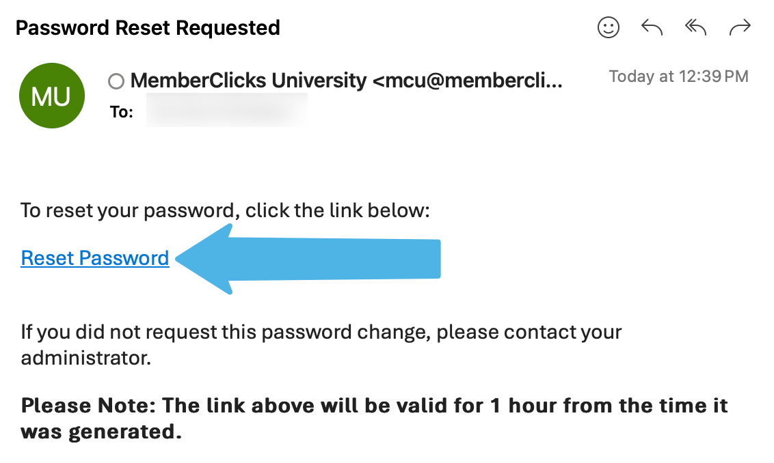Click the large blue arrow annotation
Viewport: 774px width, 463px height.
308,259
